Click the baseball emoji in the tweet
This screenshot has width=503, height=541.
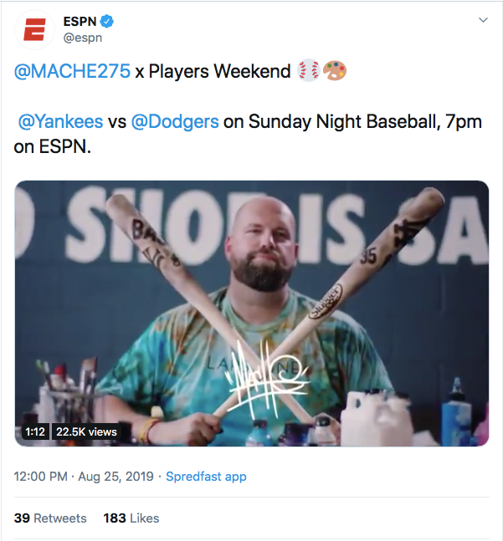coord(306,71)
